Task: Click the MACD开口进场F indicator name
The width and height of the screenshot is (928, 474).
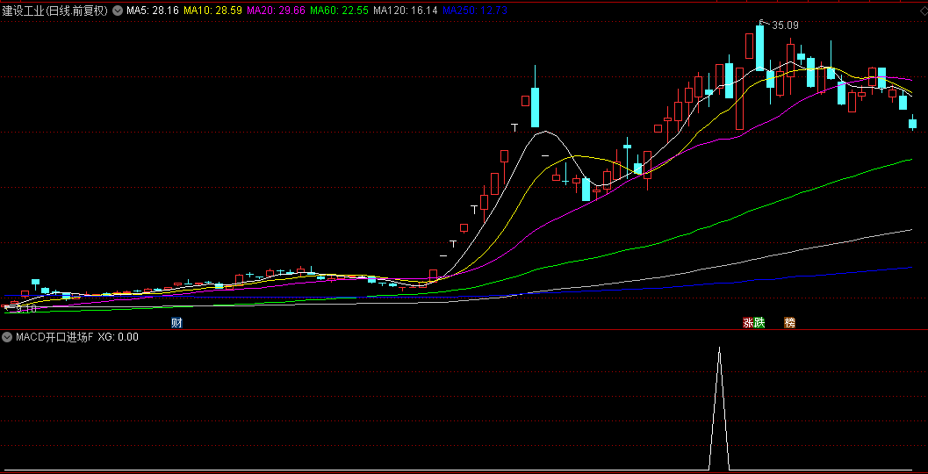Action: tap(54, 337)
